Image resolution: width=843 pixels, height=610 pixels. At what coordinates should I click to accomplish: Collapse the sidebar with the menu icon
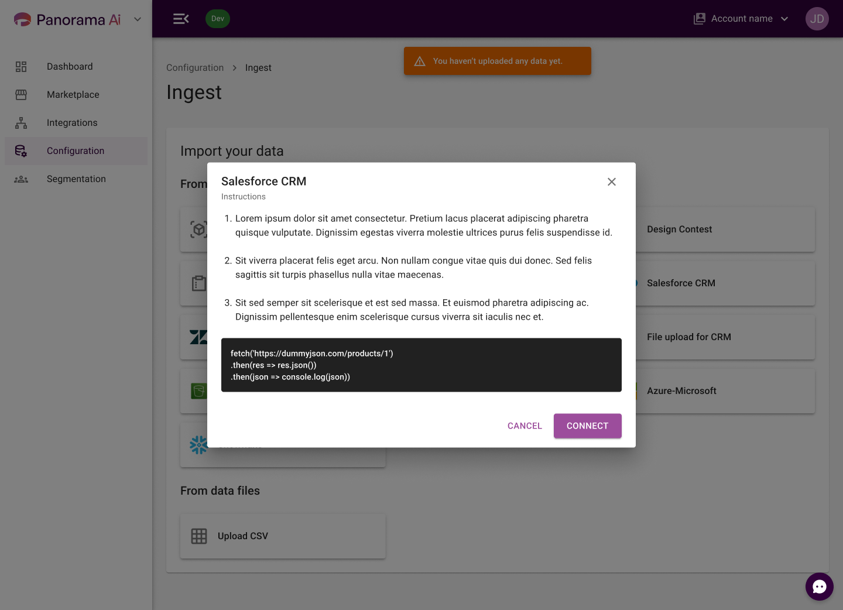(x=181, y=19)
